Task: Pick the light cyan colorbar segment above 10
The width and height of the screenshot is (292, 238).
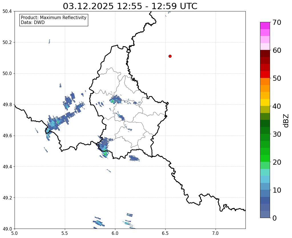Action: (x=265, y=179)
